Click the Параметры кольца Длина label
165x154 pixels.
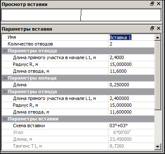(20, 85)
